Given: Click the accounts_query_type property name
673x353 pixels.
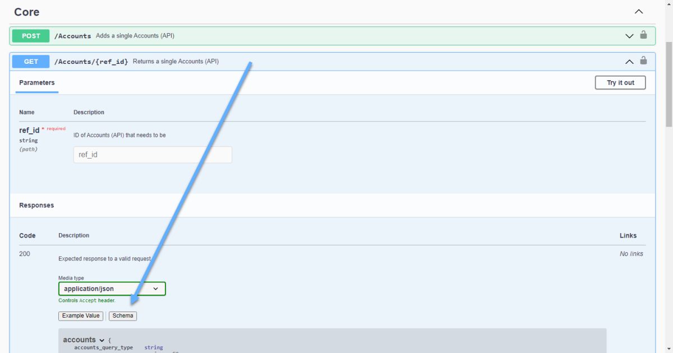Looking at the screenshot, I should tap(104, 348).
